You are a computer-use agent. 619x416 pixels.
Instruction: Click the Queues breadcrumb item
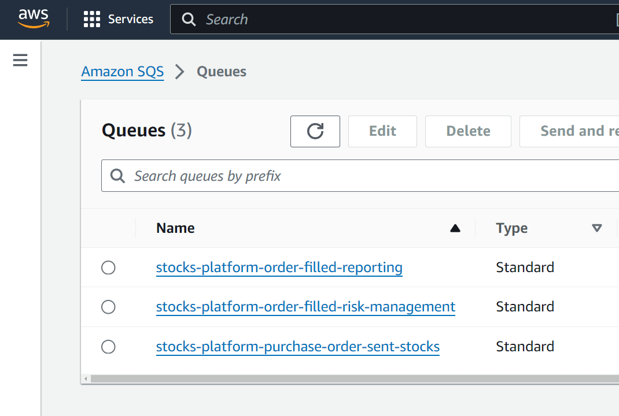(222, 71)
